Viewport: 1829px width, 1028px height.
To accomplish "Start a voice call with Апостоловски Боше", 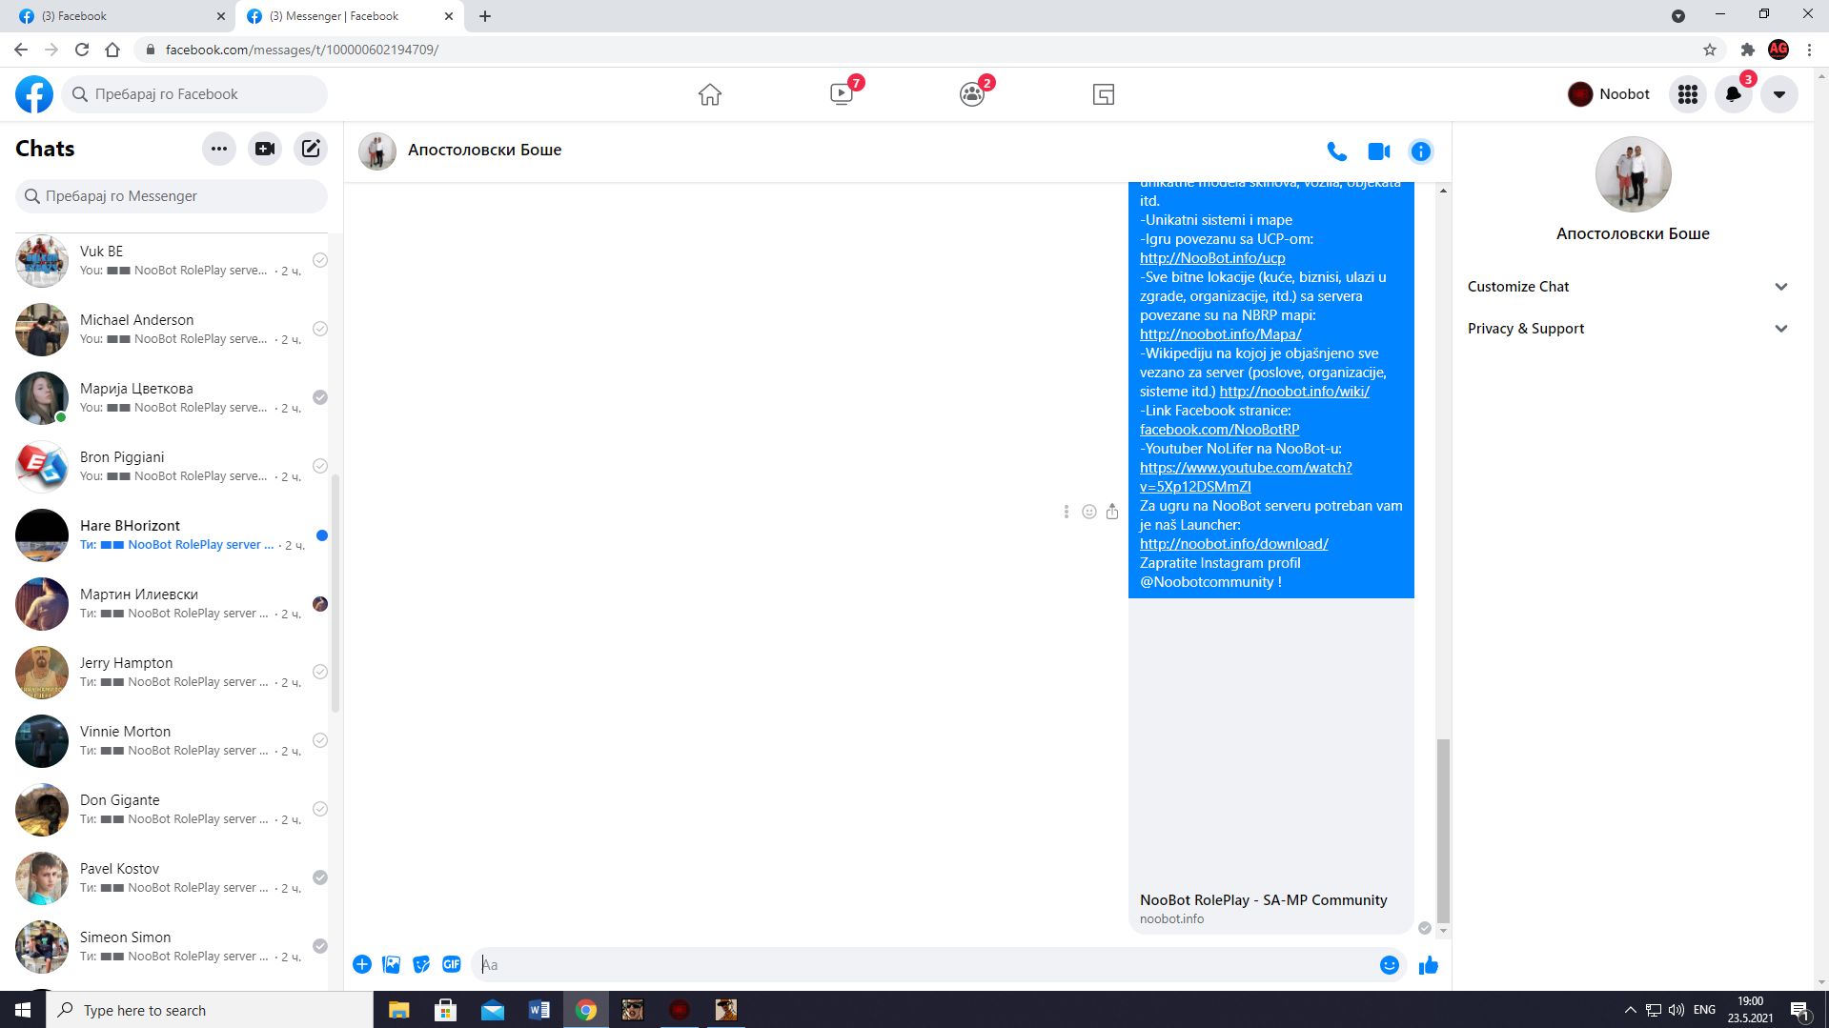I will (1337, 151).
